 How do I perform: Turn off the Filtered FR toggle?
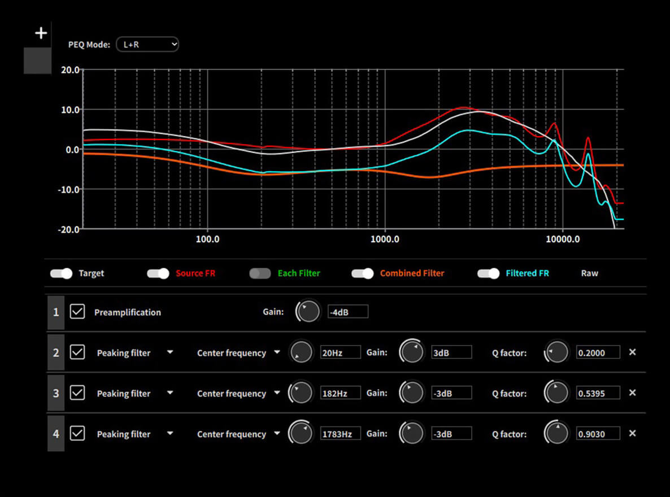489,273
